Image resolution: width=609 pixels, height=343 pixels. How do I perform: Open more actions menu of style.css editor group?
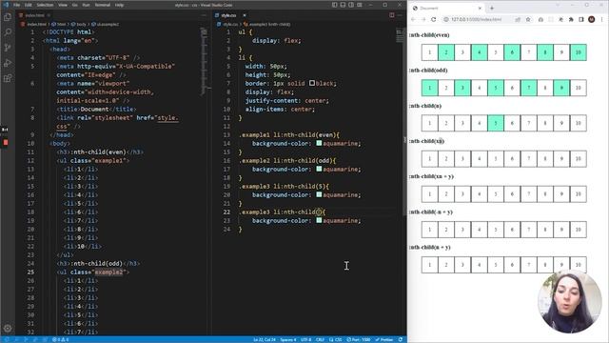(x=400, y=15)
